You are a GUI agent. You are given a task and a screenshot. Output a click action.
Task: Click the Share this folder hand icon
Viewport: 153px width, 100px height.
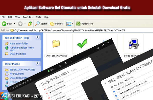(x=7, y=54)
